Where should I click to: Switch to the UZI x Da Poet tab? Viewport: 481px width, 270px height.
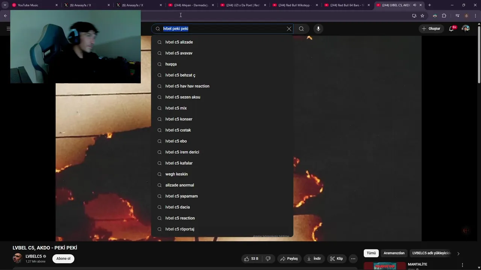pos(243,5)
